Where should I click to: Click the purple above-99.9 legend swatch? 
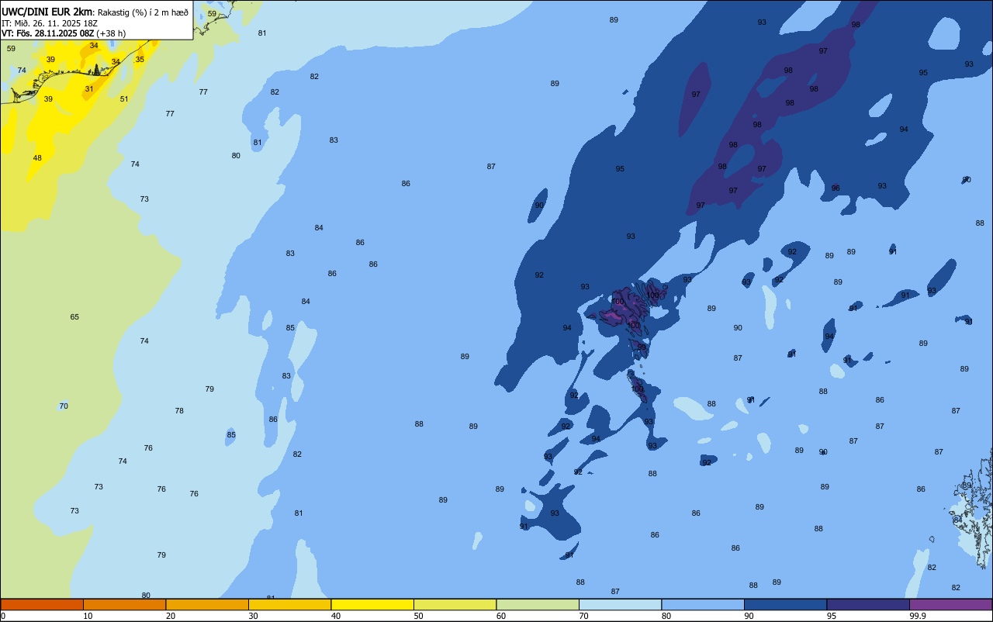950,604
